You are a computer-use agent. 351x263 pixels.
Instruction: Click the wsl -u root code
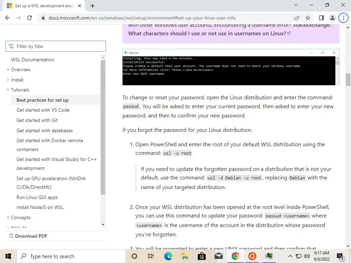[x=177, y=153]
